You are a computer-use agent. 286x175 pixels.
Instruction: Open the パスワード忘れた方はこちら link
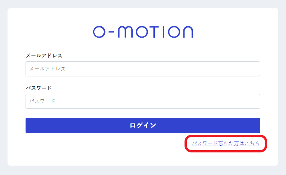coord(225,143)
